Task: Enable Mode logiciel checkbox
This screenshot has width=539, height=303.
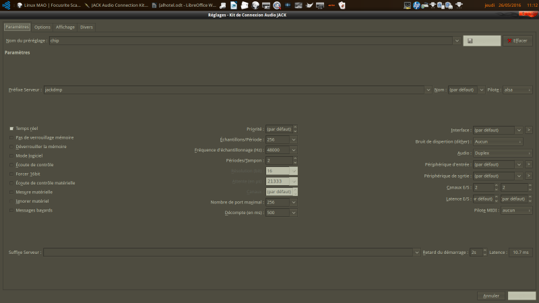Action: 11,156
